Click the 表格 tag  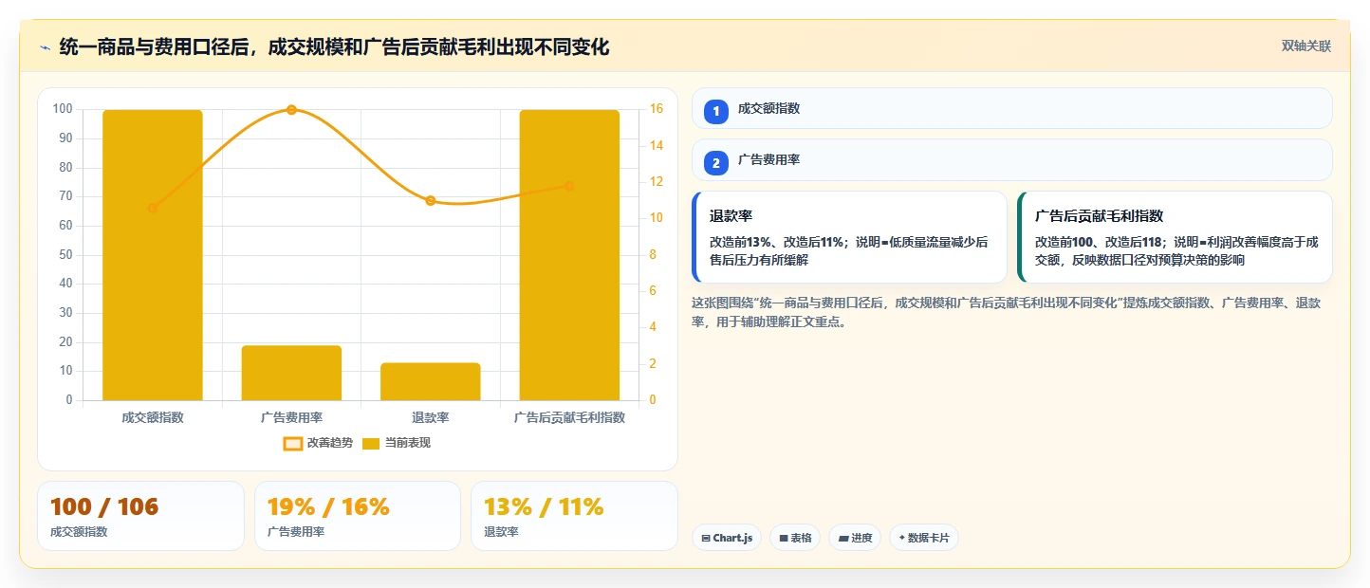(x=795, y=538)
